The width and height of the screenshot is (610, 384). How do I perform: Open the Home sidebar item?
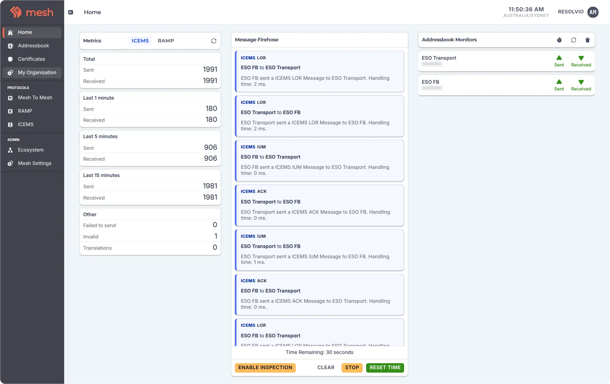[x=32, y=32]
